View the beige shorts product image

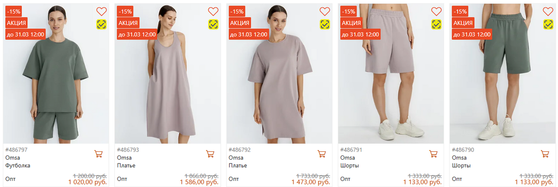pos(390,88)
